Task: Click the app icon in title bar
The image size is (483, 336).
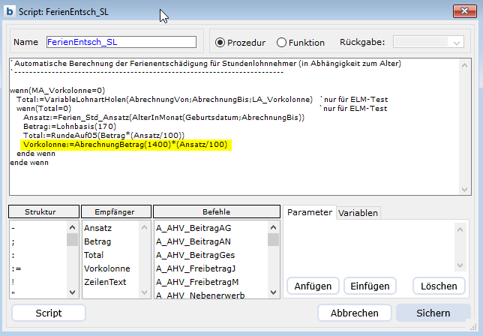Action: (x=10, y=11)
